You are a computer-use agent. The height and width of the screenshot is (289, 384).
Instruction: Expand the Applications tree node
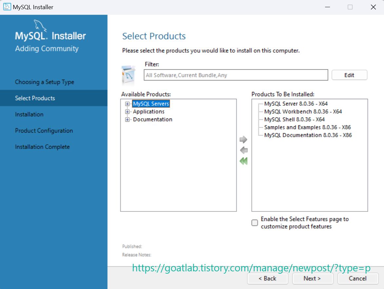click(x=127, y=112)
